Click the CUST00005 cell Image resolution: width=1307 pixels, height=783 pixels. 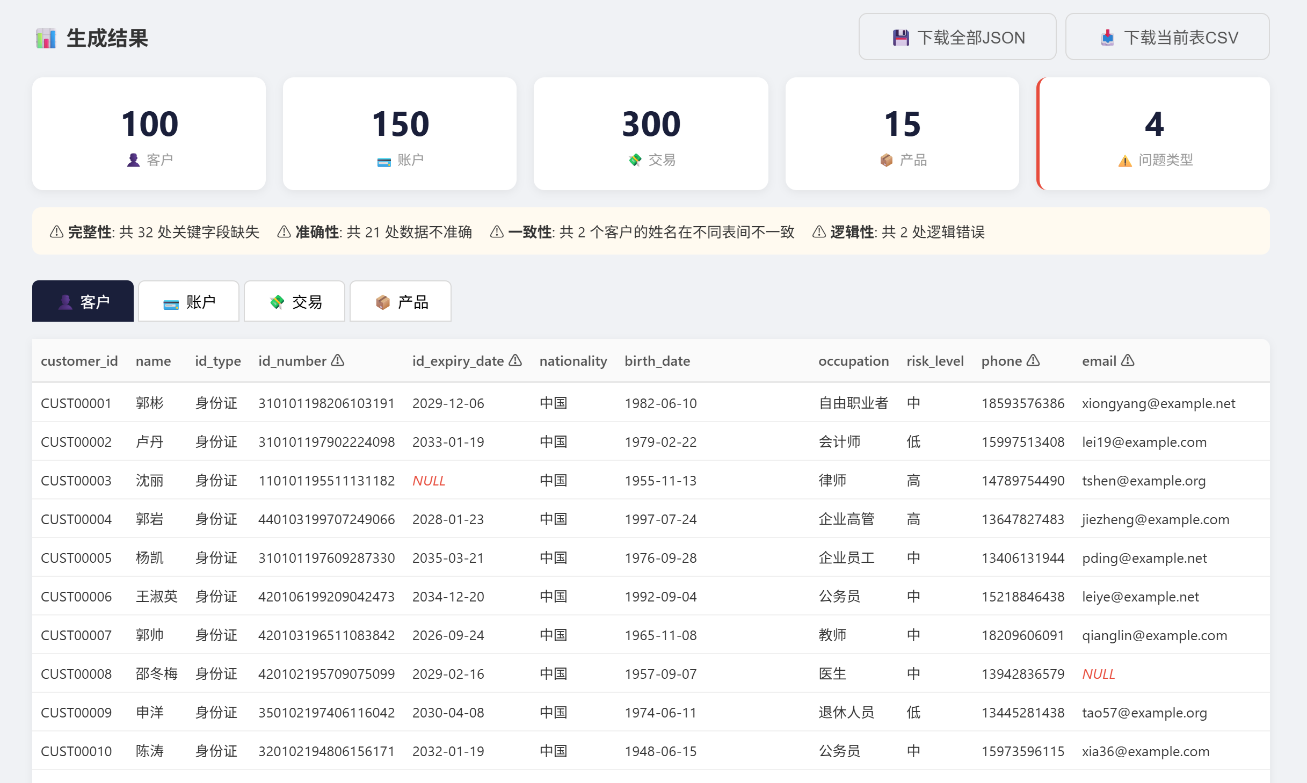coord(76,558)
